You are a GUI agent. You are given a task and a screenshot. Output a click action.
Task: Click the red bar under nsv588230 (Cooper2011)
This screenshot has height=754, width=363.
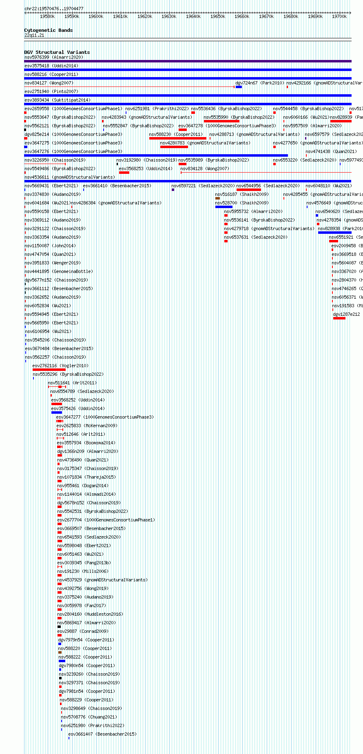pos(178,138)
